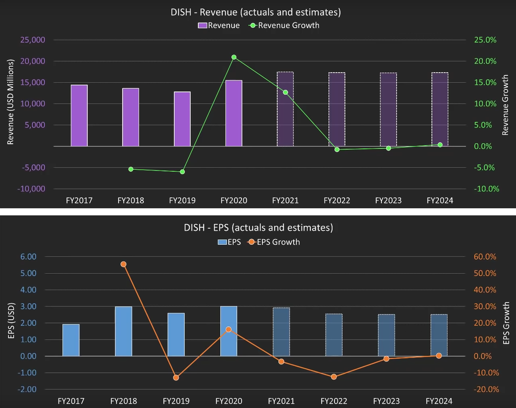Click the FY2023 EPS growth data point
Image resolution: width=516 pixels, height=408 pixels.
386,359
